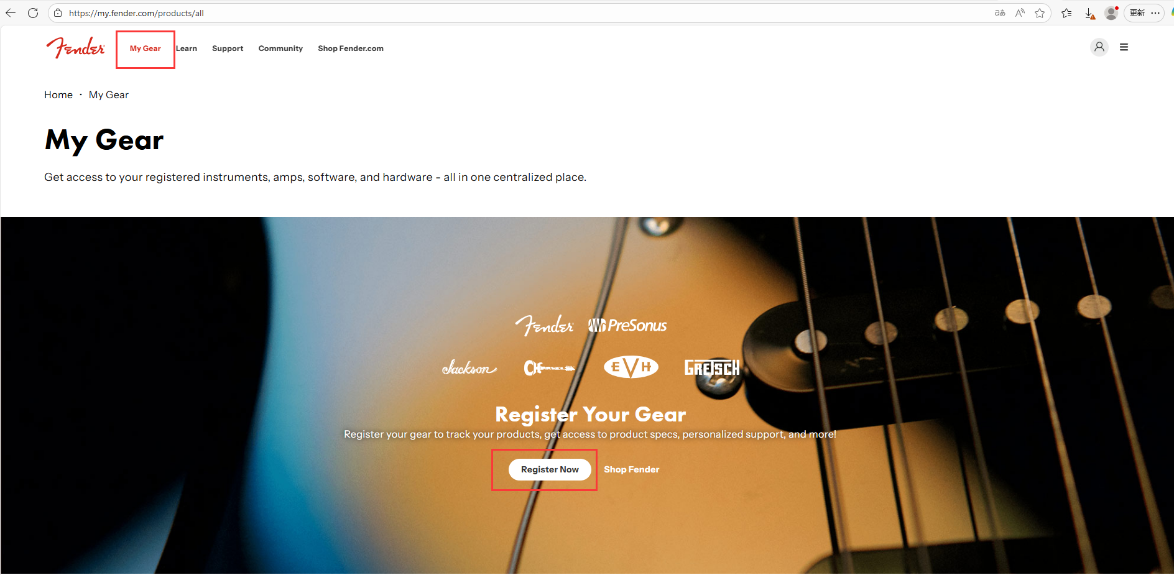The width and height of the screenshot is (1174, 575).
Task: Open the favorites list icon
Action: pos(1067,13)
